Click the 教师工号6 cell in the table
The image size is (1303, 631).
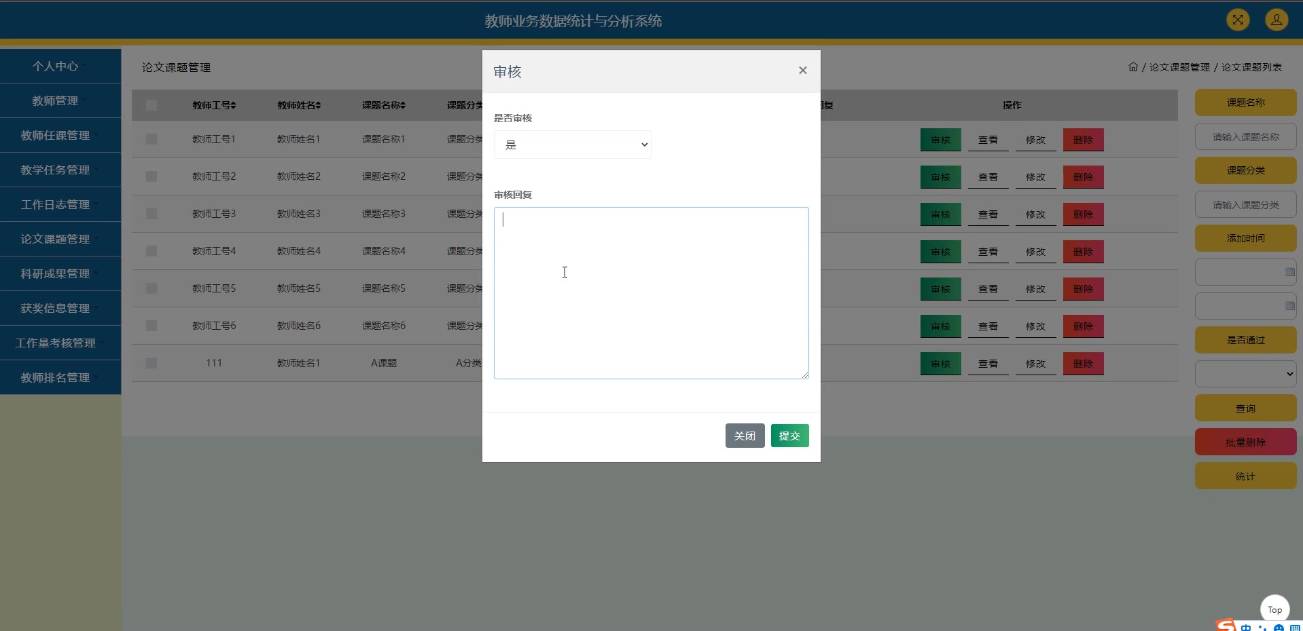[214, 326]
